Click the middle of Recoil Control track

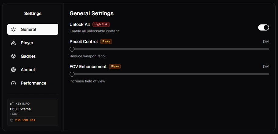[169, 49]
